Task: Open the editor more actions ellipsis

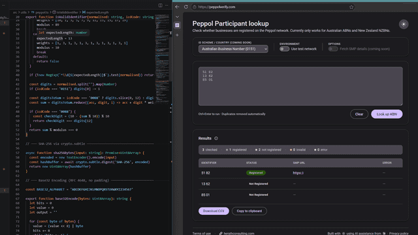Action: pos(167,5)
